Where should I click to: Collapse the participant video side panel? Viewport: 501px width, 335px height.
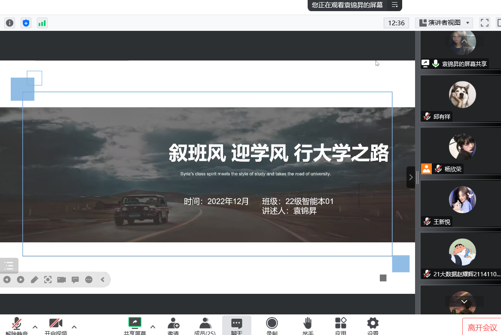411,177
